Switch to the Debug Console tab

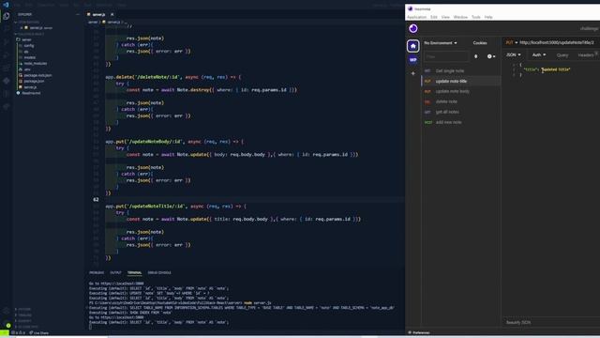[x=159, y=272]
